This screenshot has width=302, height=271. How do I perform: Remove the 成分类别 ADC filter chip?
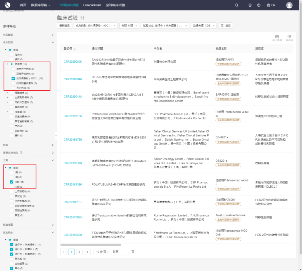(x=115, y=26)
